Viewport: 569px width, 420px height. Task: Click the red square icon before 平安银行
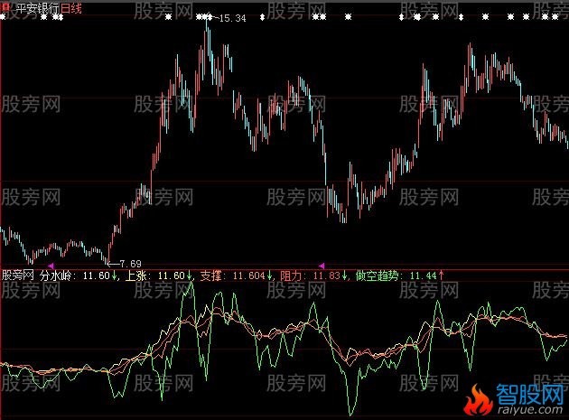(x=7, y=7)
